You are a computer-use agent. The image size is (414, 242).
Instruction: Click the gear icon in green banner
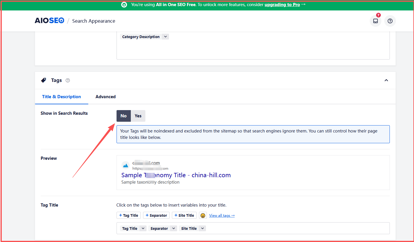(x=124, y=5)
